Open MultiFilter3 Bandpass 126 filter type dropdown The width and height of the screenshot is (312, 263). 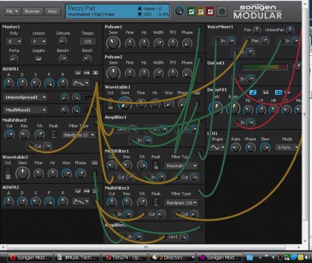[181, 203]
